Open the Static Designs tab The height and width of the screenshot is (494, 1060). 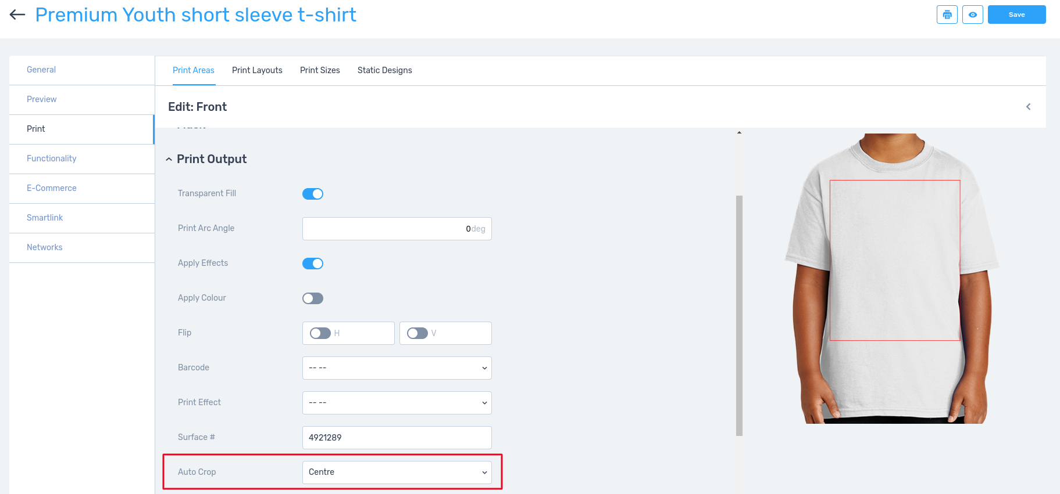point(384,70)
